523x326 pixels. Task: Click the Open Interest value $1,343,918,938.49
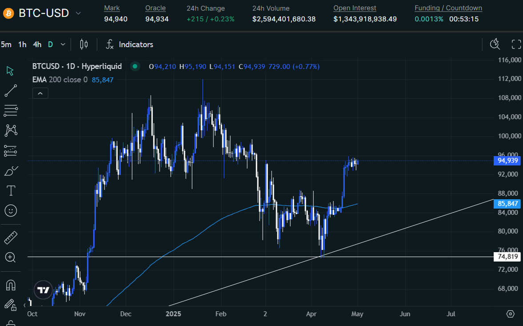[x=365, y=19]
